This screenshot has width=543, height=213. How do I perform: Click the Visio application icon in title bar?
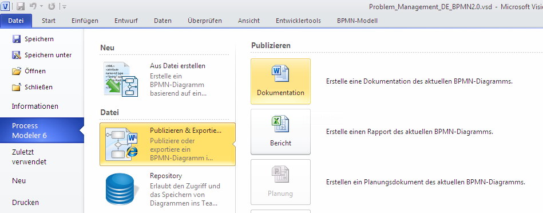click(x=5, y=6)
